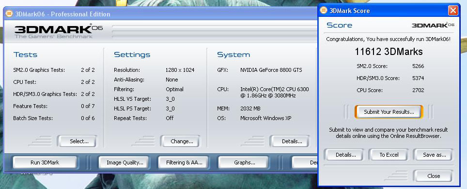
Task: Click the CPU Score value 2702
Action: 418,90
